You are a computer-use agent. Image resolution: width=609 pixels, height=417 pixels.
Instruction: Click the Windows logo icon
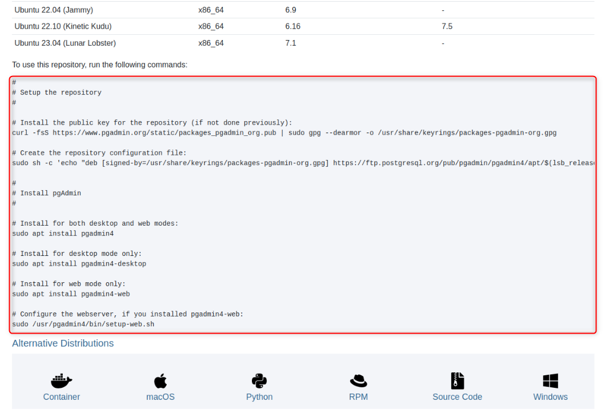[x=550, y=381]
